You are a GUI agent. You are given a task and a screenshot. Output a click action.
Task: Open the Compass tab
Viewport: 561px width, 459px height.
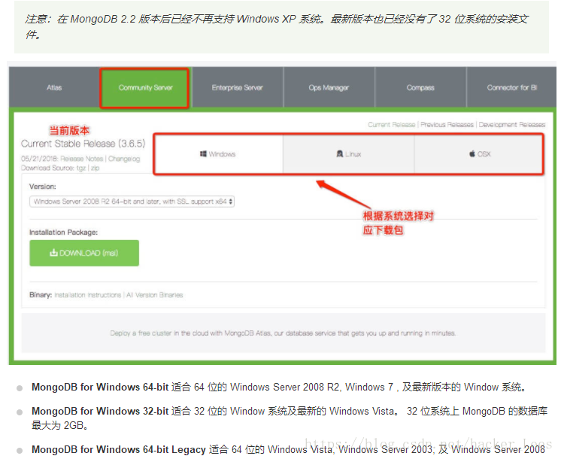point(420,87)
